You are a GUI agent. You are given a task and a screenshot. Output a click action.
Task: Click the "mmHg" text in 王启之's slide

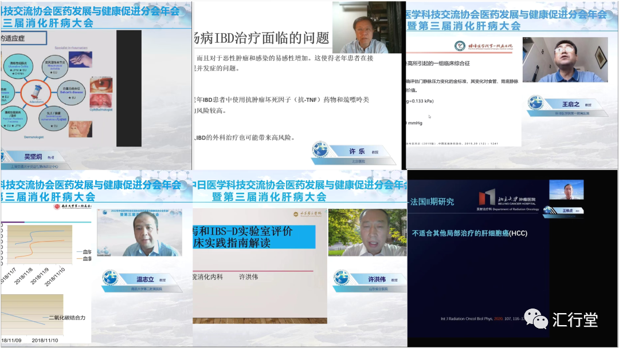click(x=415, y=123)
